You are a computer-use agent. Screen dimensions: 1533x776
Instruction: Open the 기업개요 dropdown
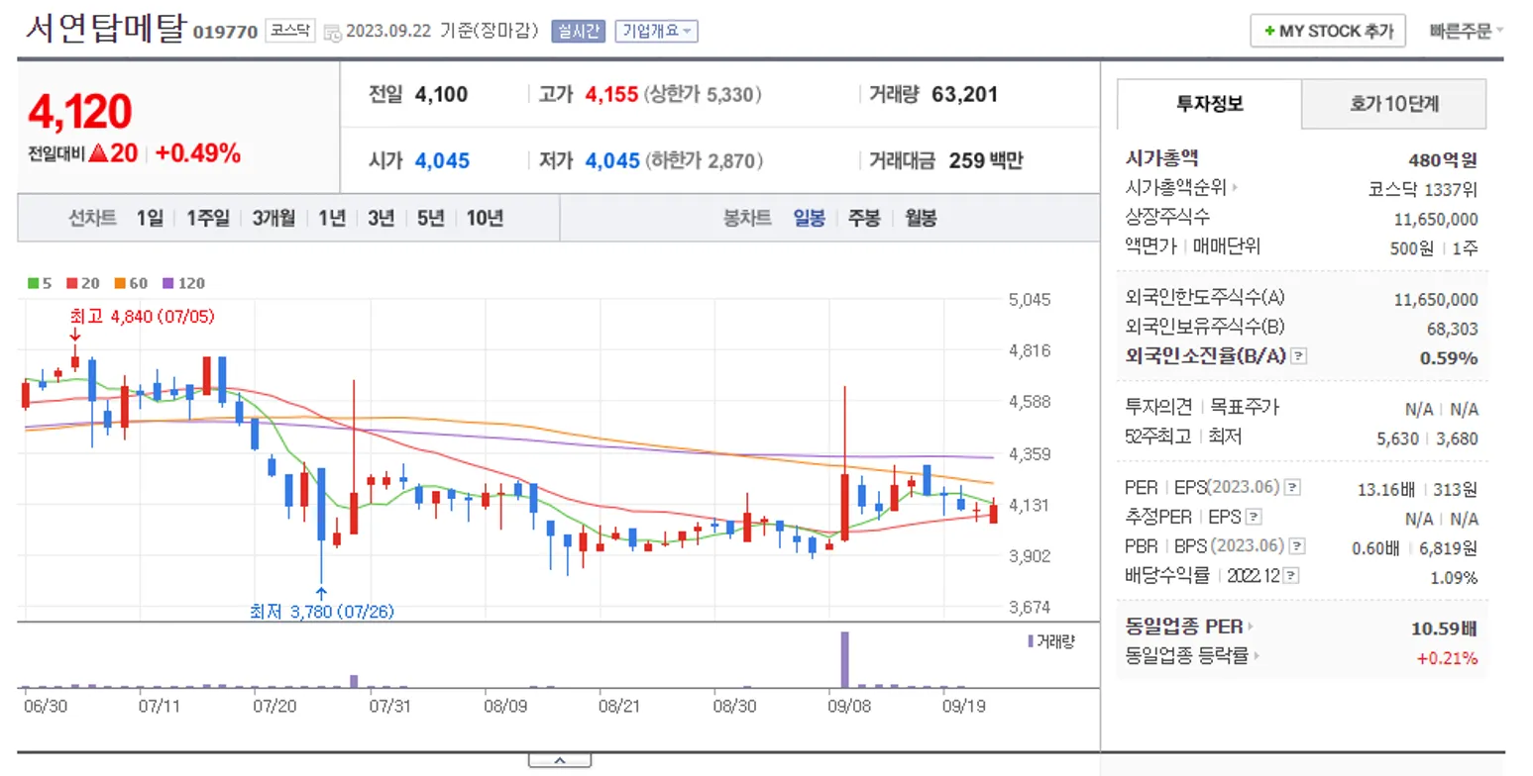click(656, 31)
